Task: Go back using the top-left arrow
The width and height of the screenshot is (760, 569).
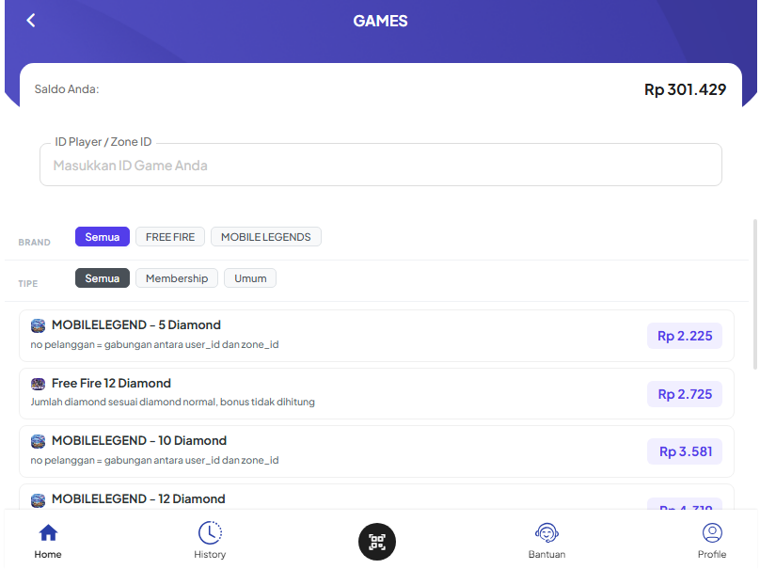Action: point(31,21)
